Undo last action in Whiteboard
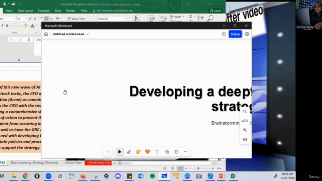Viewport: 322px width, 181px height. coord(107,152)
